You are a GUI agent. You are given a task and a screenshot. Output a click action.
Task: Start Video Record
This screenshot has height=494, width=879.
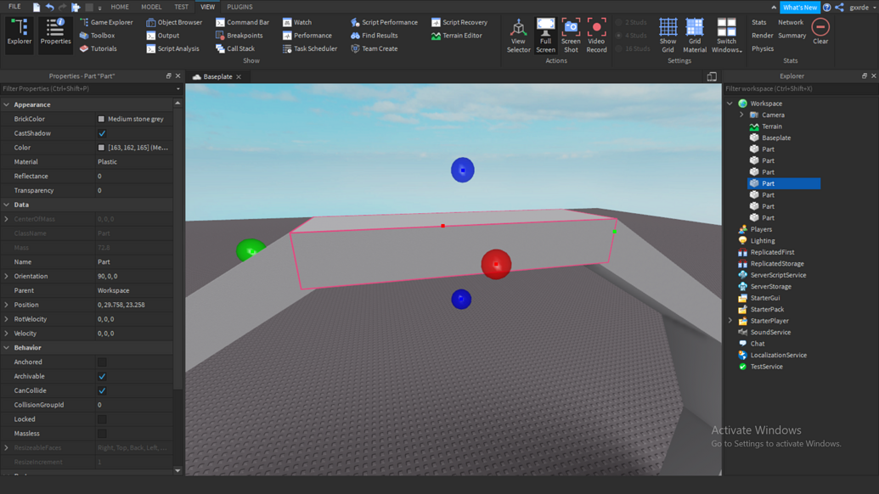(596, 36)
